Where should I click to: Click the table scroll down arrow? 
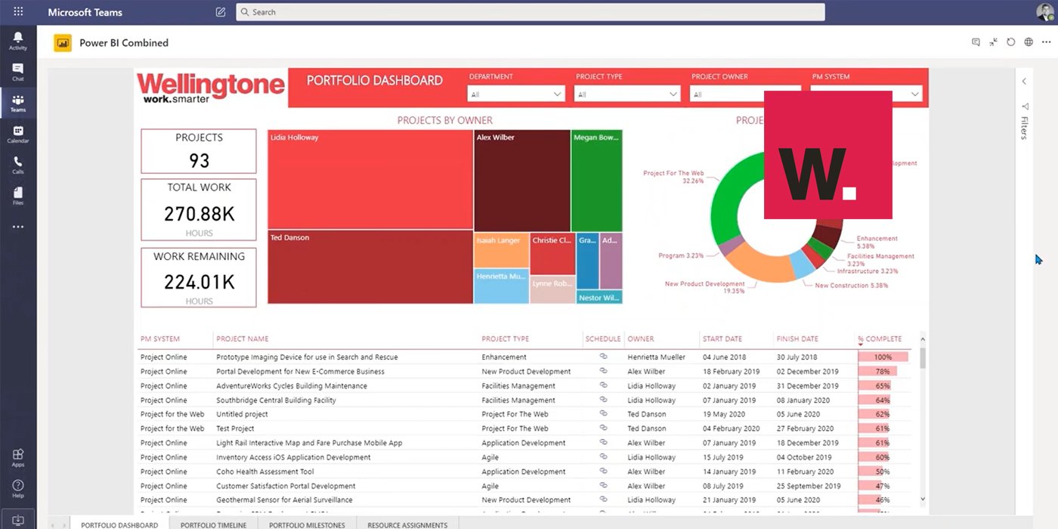(x=923, y=500)
